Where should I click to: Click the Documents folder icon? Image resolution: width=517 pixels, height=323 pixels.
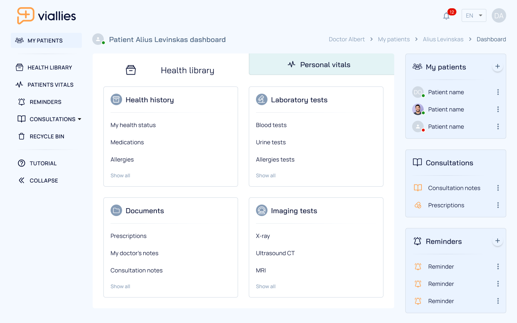click(116, 210)
